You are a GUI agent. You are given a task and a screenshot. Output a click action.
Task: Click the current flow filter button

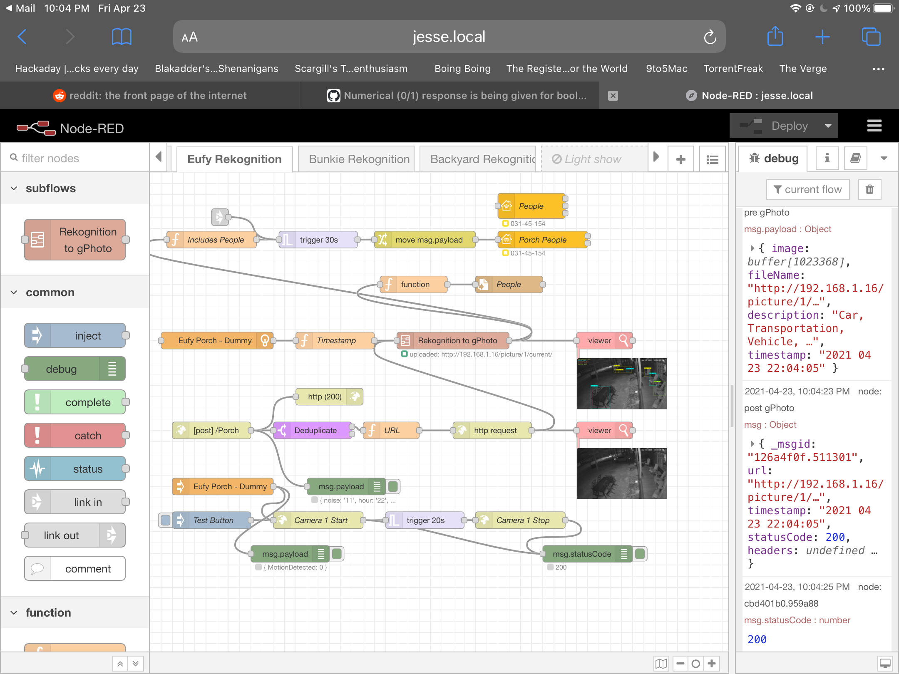click(807, 189)
